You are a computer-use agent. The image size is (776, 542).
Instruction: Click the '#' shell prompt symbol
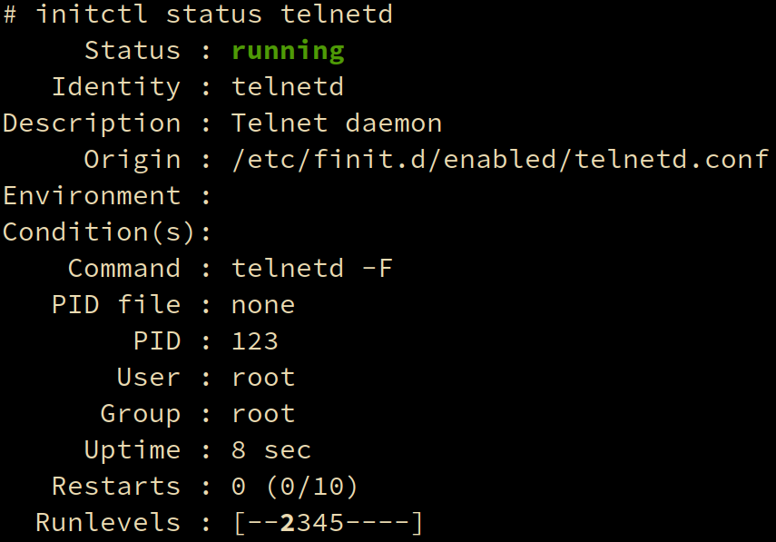coord(10,14)
